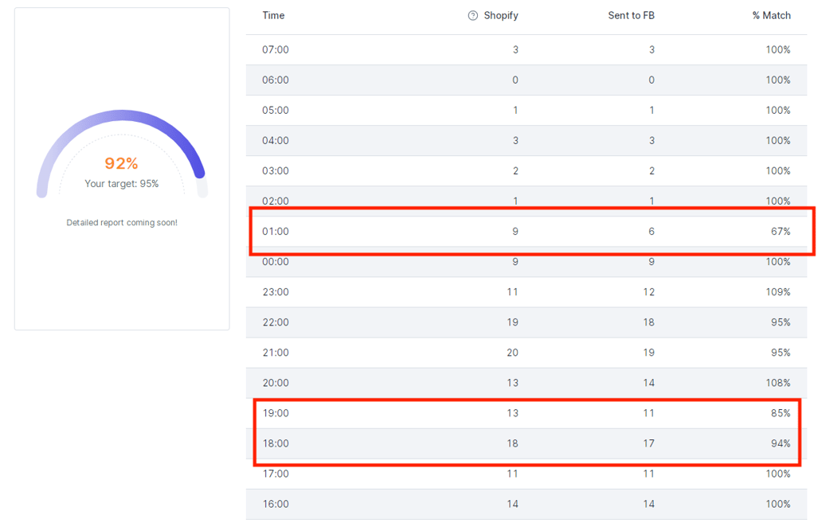822x523 pixels.
Task: Click Sent to FB value 0 at 06:00
Action: 652,80
